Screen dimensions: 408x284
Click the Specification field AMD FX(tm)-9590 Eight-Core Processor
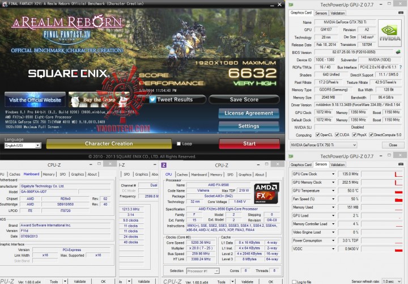tap(232, 209)
